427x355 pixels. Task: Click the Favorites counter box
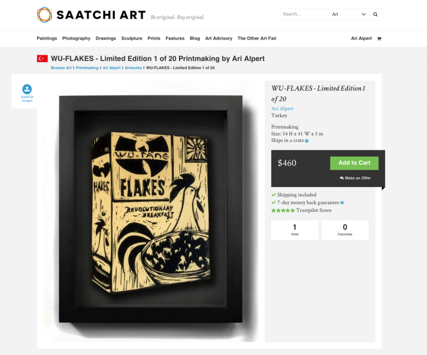pyautogui.click(x=345, y=230)
